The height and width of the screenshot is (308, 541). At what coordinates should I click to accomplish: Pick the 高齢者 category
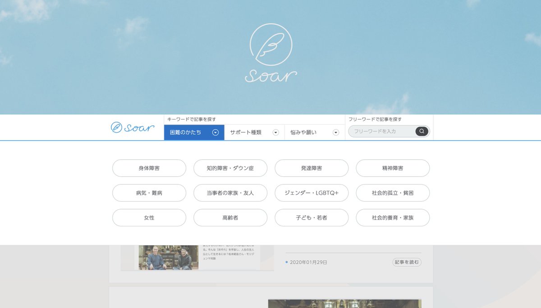[x=230, y=218]
